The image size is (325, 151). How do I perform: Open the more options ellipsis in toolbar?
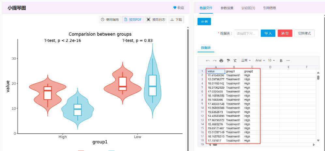coord(288,61)
